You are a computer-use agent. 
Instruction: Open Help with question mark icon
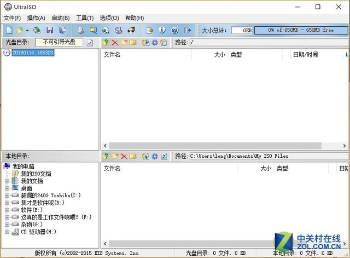point(175,30)
